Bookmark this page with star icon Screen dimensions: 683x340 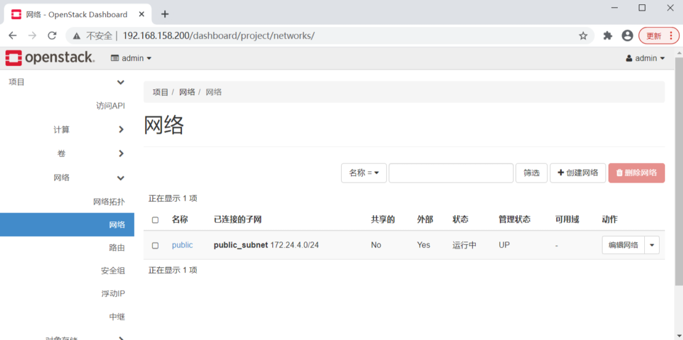tap(583, 36)
